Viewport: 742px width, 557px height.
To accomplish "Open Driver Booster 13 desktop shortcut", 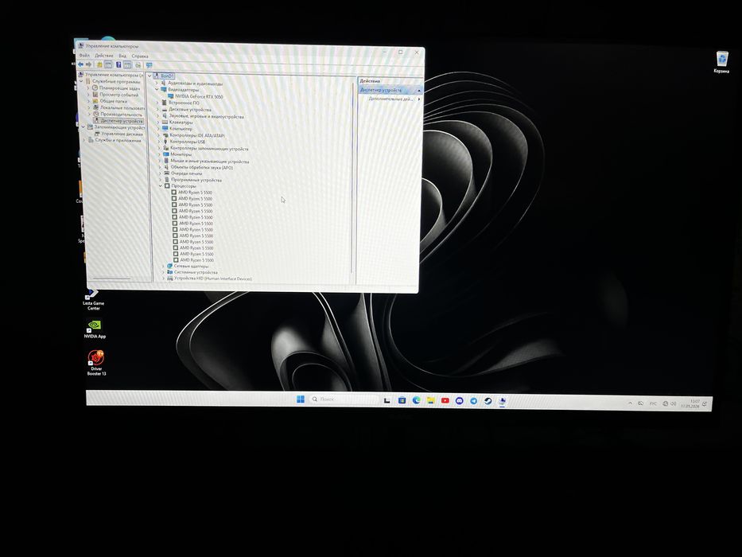I will click(96, 362).
